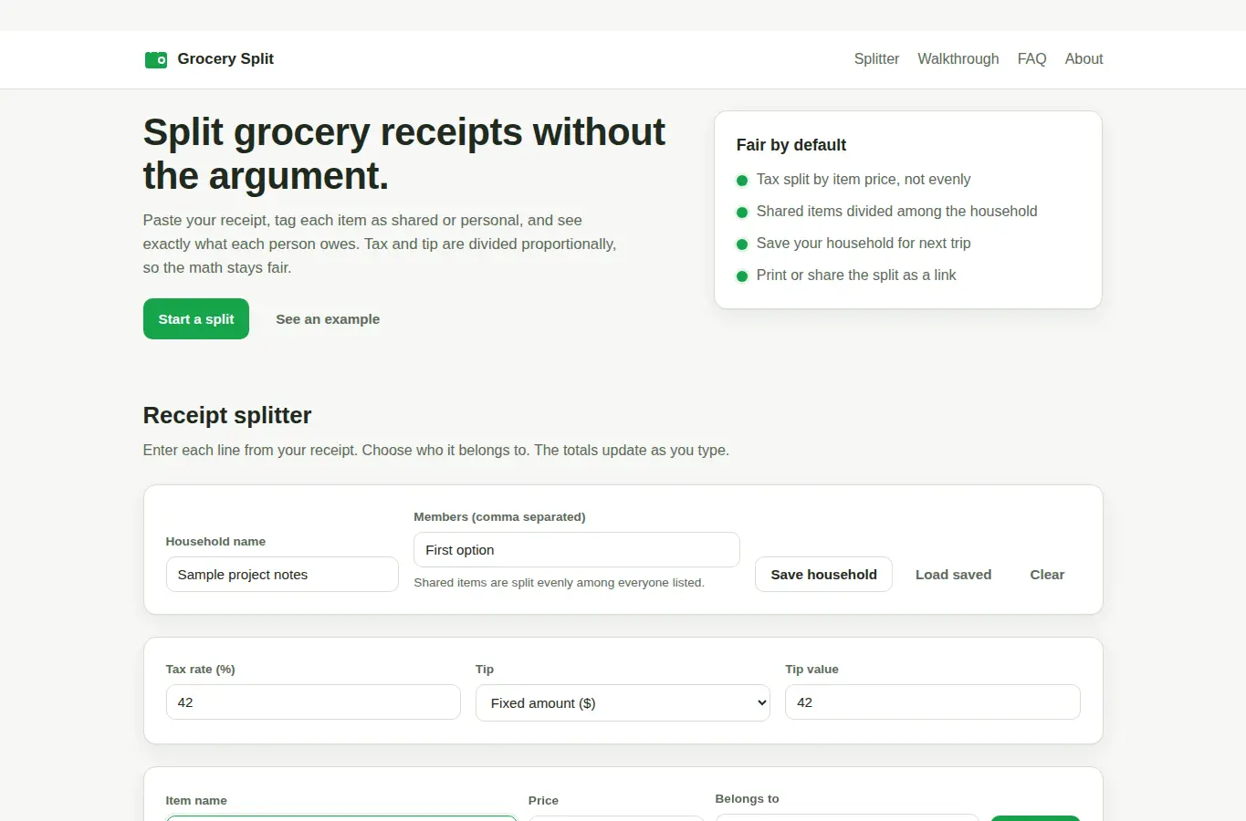Click the Start a split button
This screenshot has width=1246, height=821.
tap(196, 319)
